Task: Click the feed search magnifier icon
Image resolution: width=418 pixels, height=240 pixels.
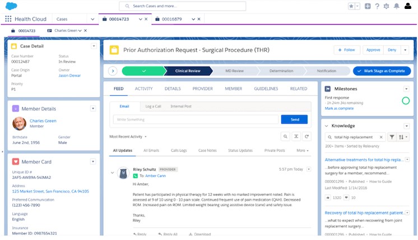Action: [285, 137]
